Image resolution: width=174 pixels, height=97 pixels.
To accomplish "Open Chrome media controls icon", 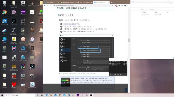I will tap(122, 5).
